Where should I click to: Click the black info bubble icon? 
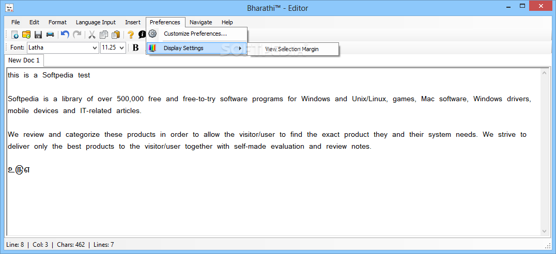coord(142,35)
